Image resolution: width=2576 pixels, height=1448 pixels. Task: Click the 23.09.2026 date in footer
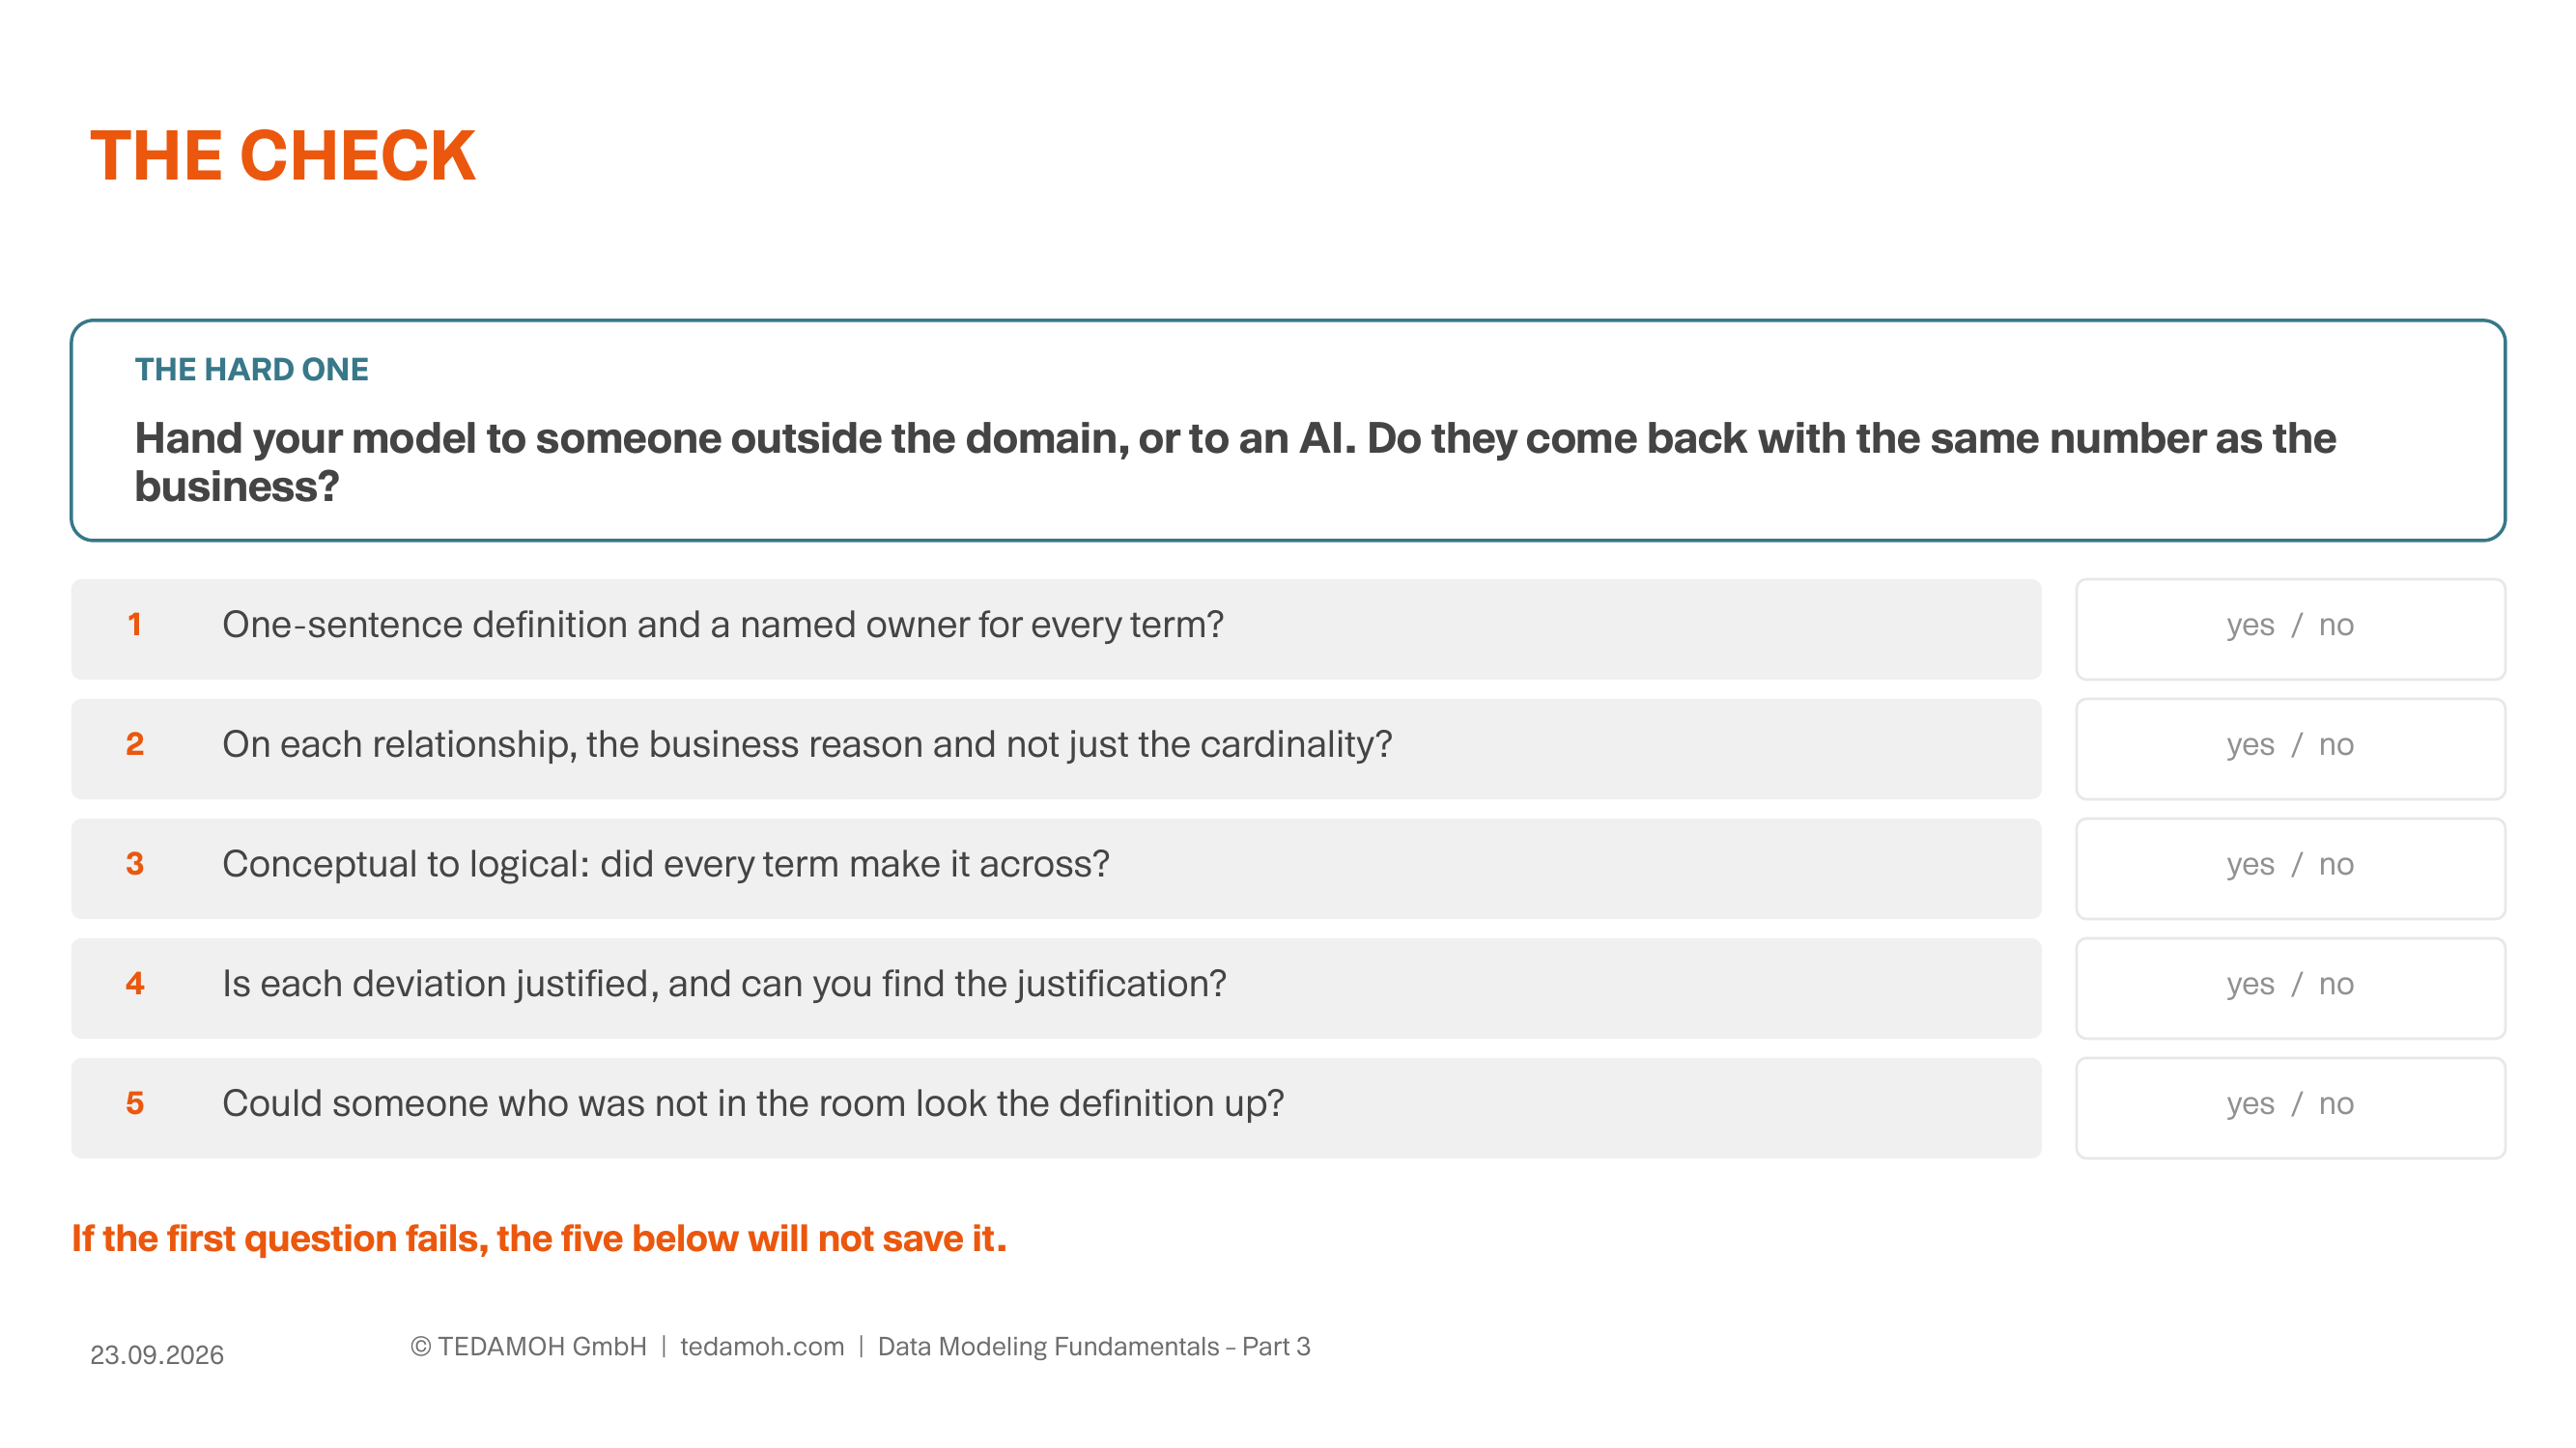[157, 1355]
